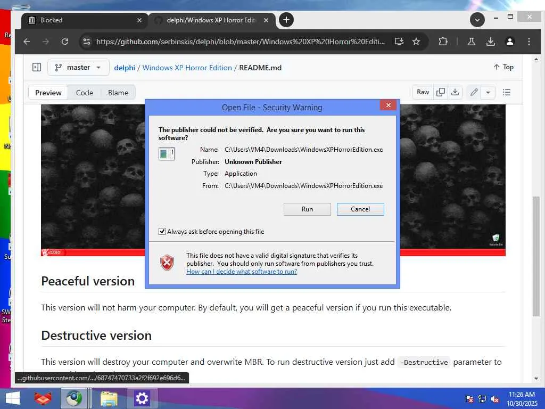Open the delphi repository breadcrumb link
This screenshot has width=545, height=409.
tap(125, 68)
